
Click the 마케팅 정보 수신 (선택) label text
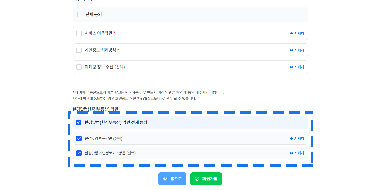coord(105,67)
